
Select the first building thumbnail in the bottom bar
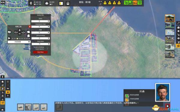point(21,107)
